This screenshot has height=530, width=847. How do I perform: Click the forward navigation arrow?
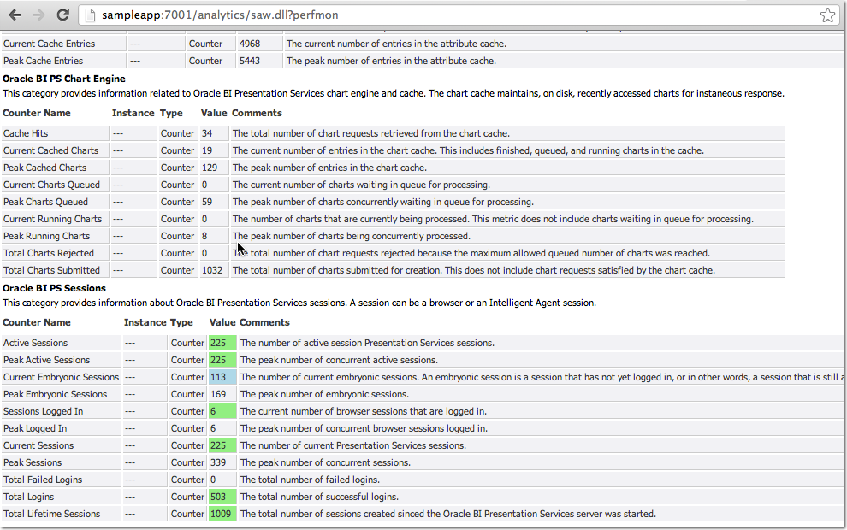click(x=38, y=15)
